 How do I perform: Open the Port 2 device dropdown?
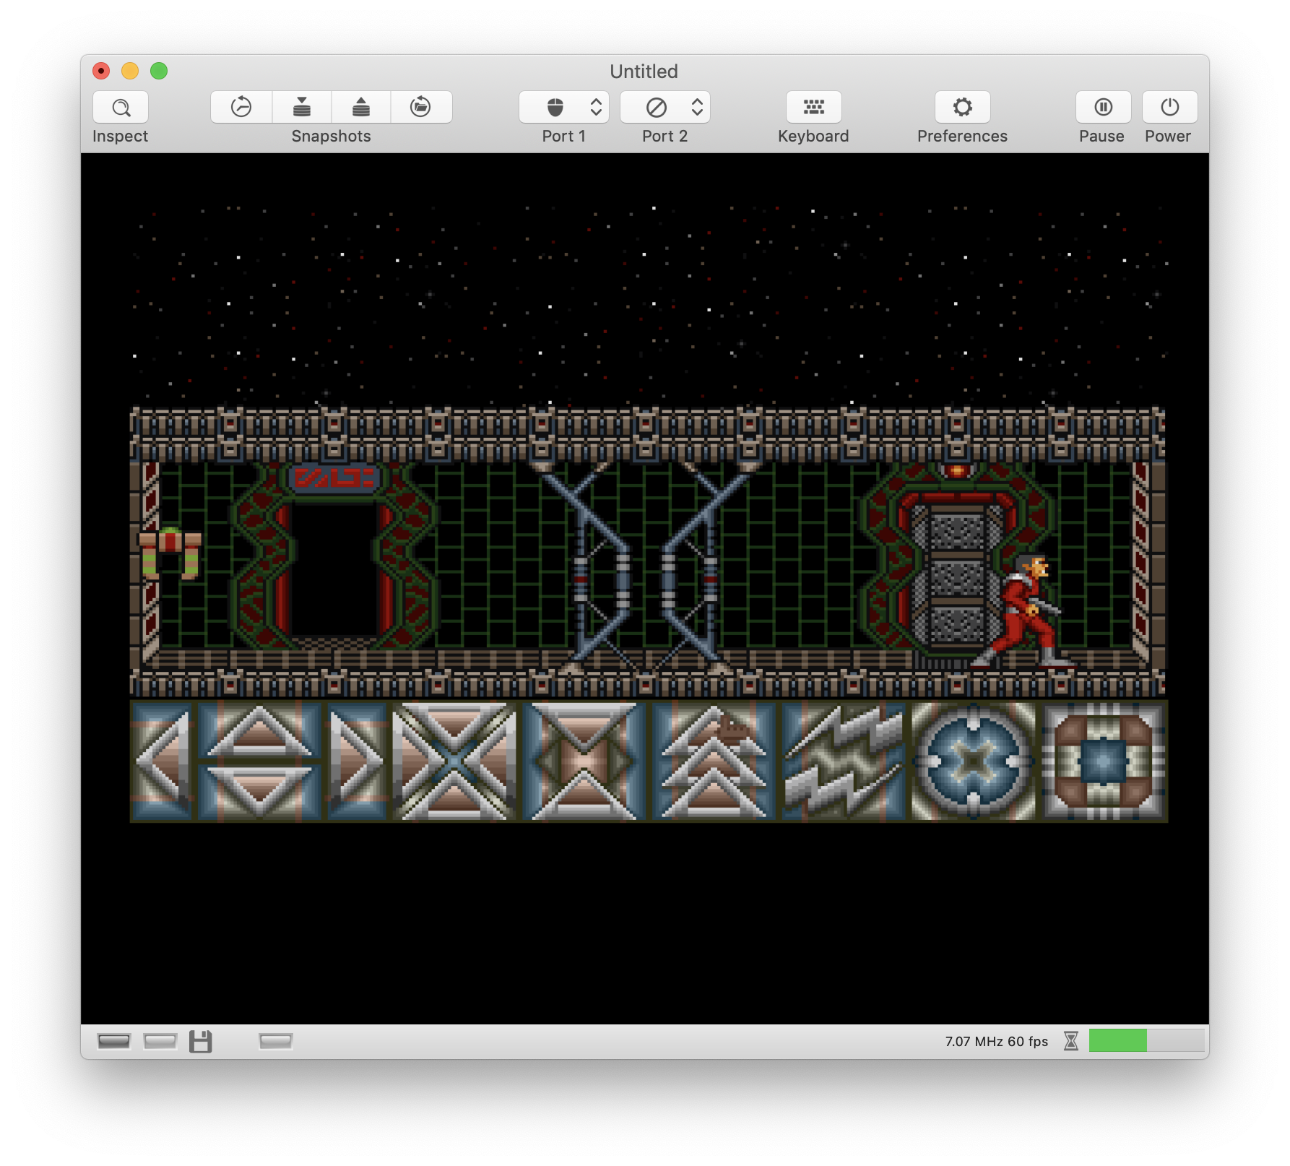coord(665,108)
